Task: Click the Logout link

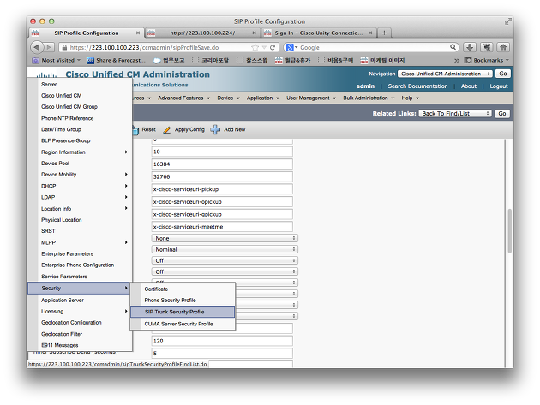Action: tap(499, 86)
